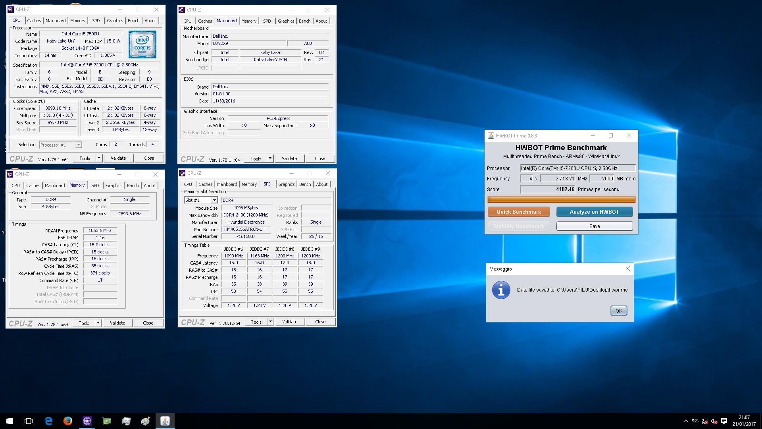Open the Slot #1 memory slot dropdown
Screen dimensions: 762x429
pyautogui.click(x=201, y=200)
